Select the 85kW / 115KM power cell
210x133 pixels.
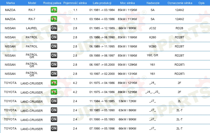[x=127, y=10]
